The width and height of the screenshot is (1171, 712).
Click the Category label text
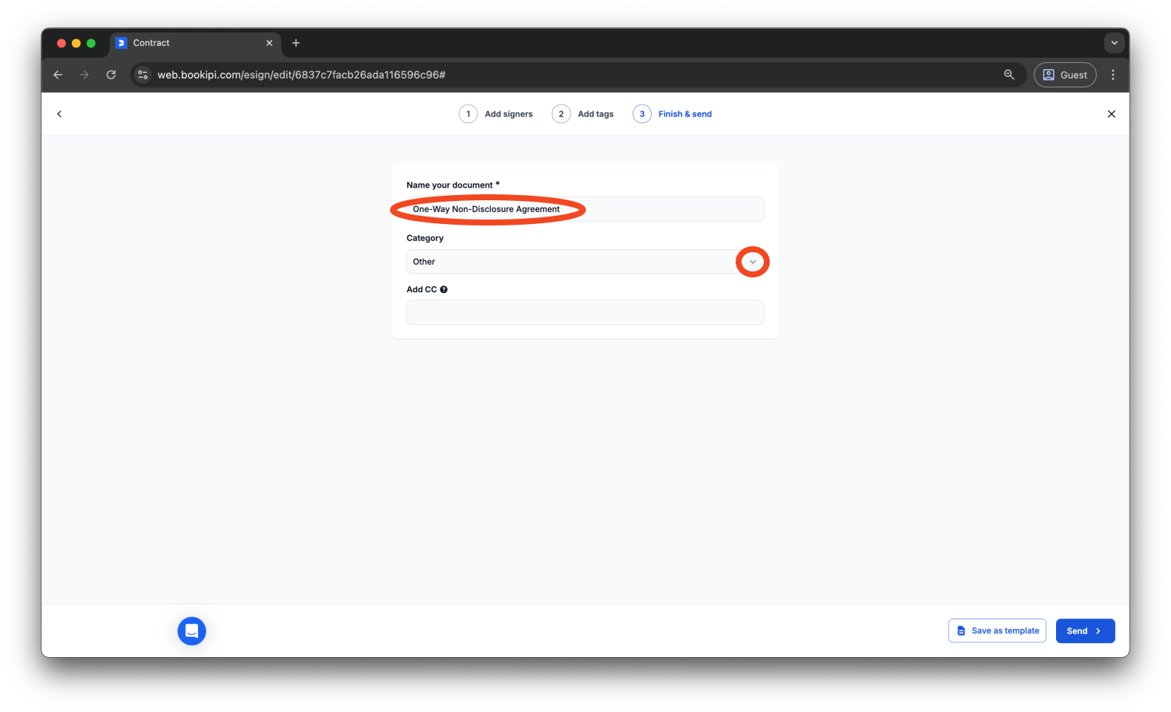pos(425,238)
